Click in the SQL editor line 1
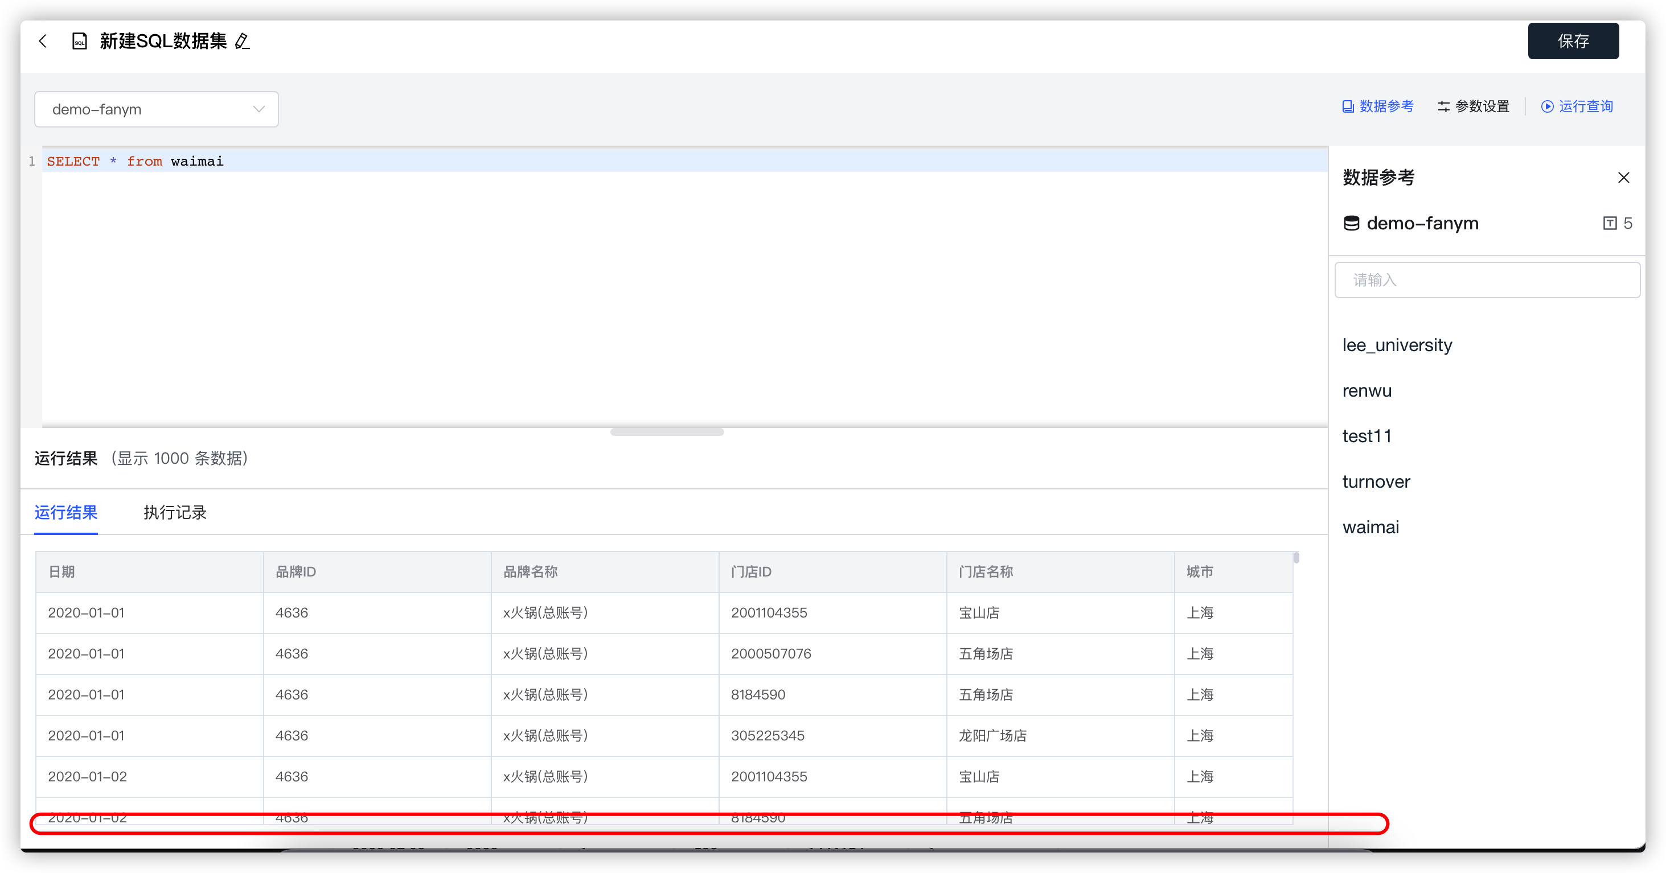Viewport: 1666px width, 873px height. click(x=685, y=161)
